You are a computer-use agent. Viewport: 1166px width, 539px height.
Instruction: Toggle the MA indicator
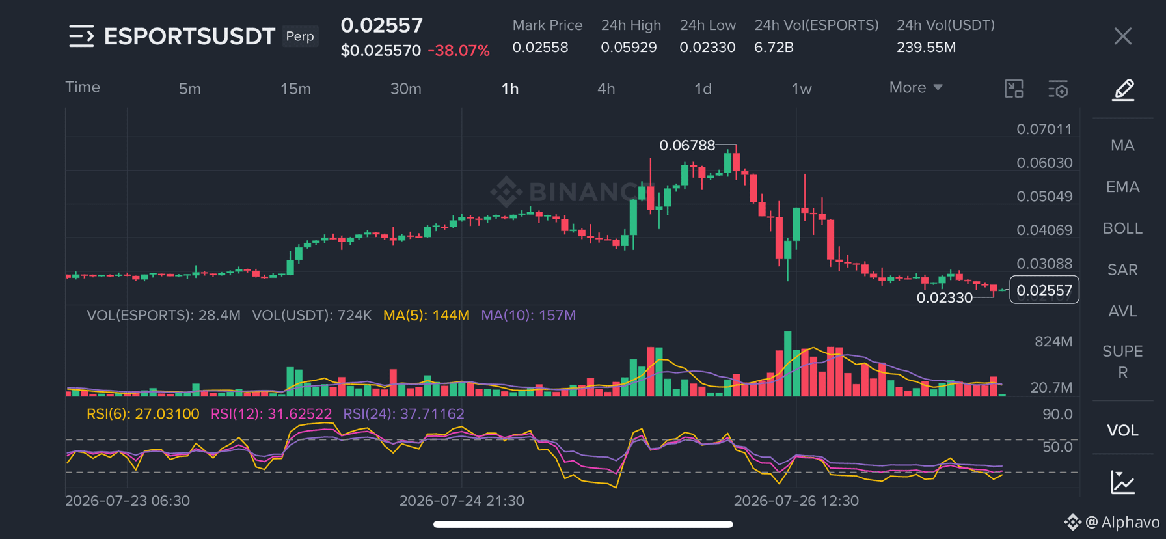[x=1122, y=145]
